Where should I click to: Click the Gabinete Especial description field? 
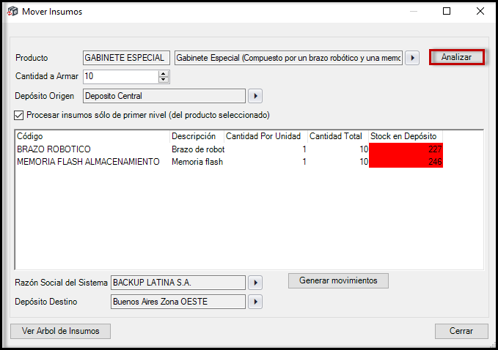[x=288, y=58]
